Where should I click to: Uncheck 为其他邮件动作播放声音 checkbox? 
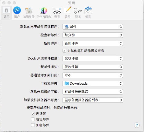pyautogui.click(x=64, y=51)
